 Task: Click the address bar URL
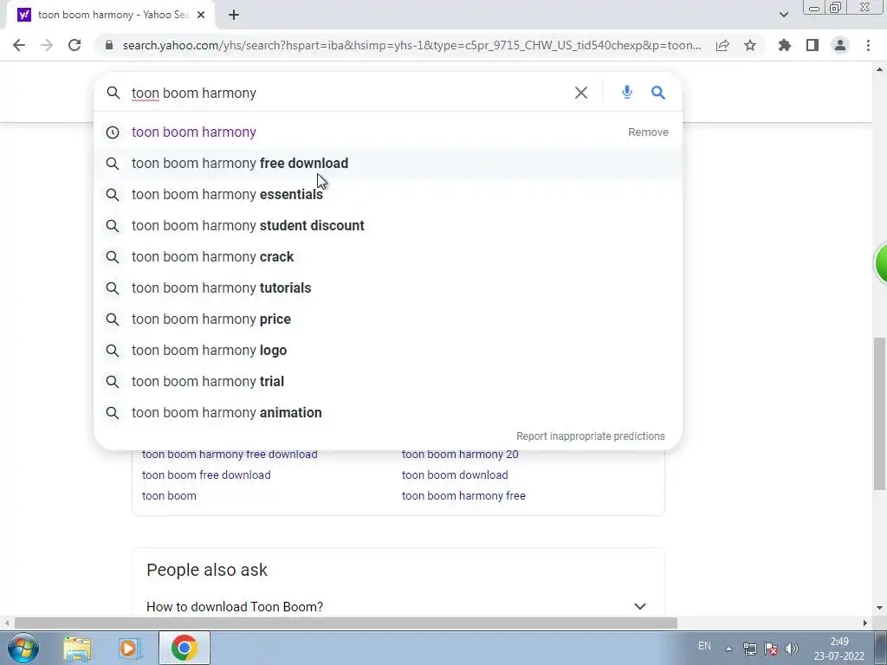click(x=411, y=45)
